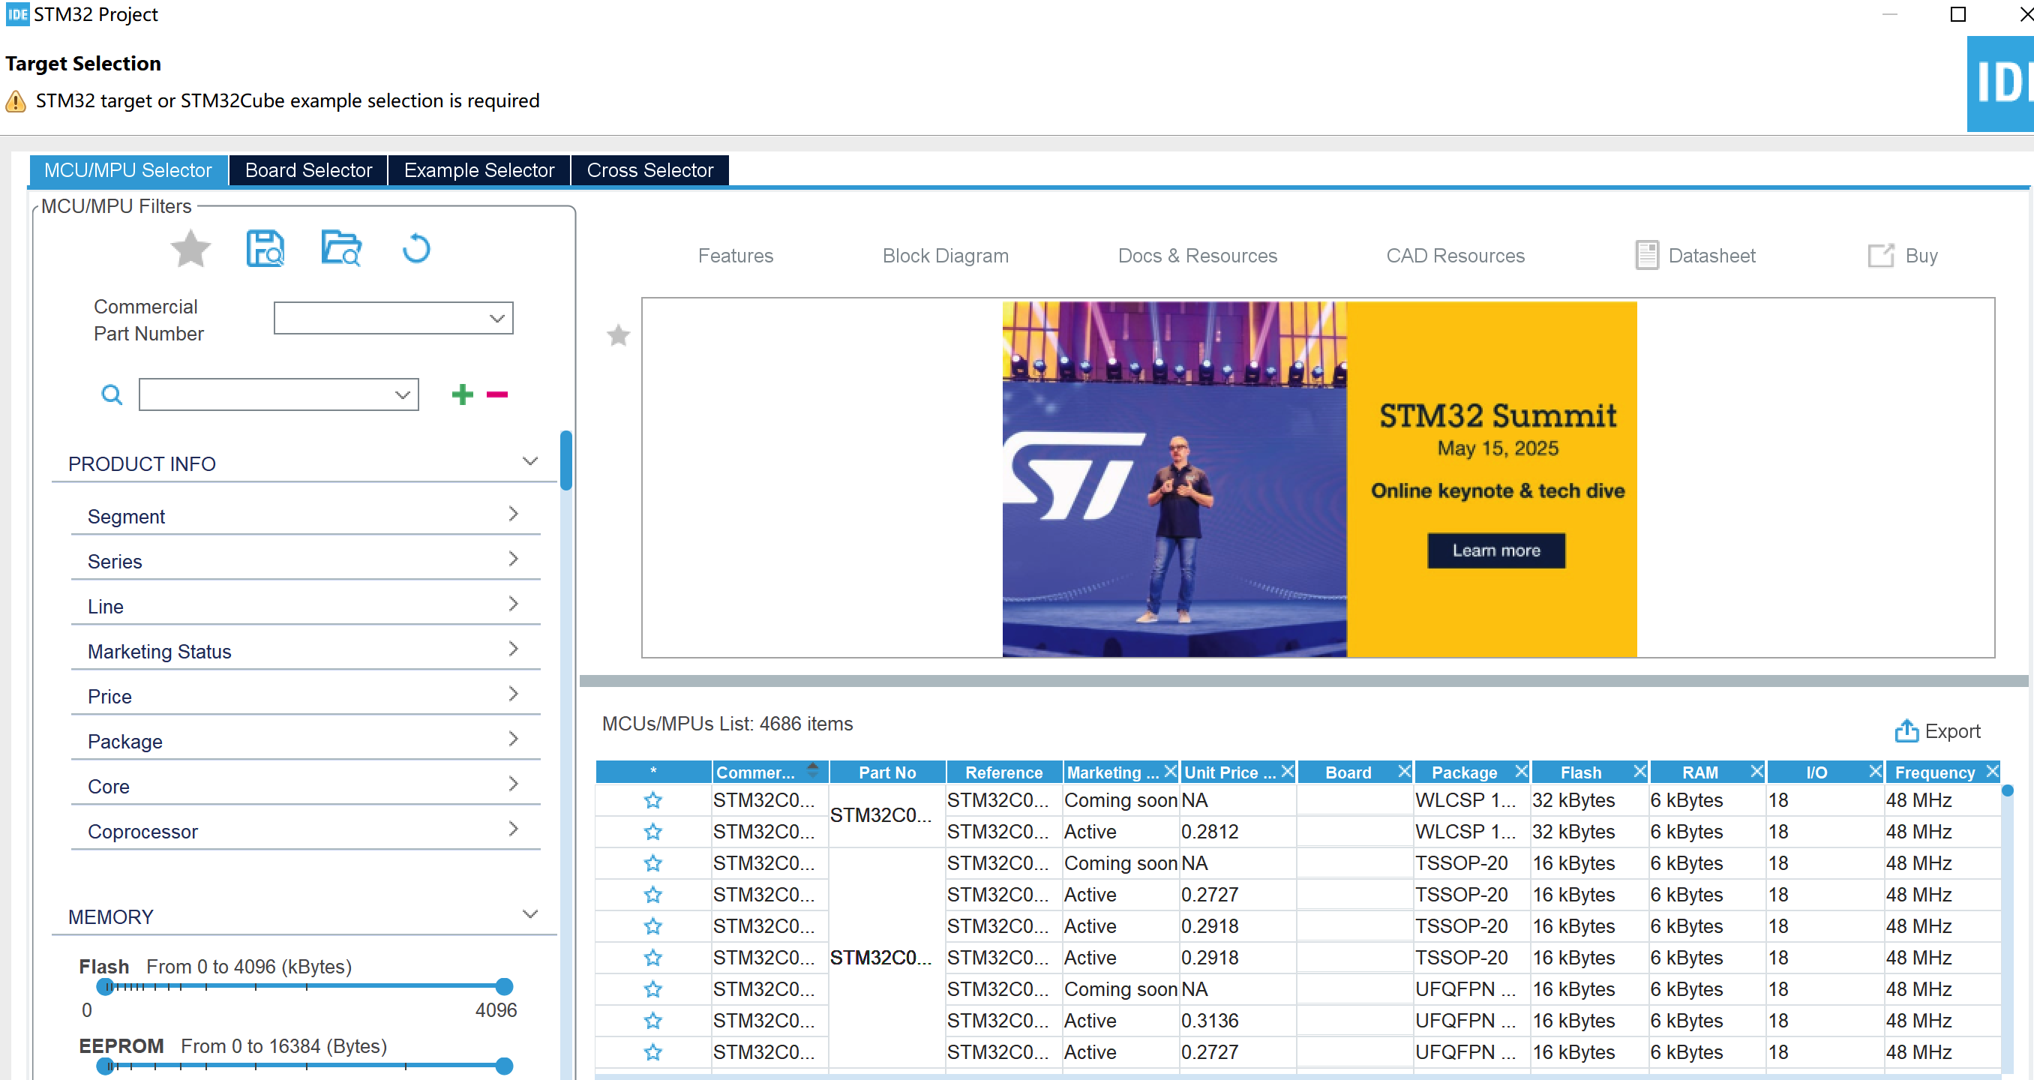Export the MCUs/MPUs list
Image resolution: width=2034 pixels, height=1080 pixels.
pos(1939,731)
